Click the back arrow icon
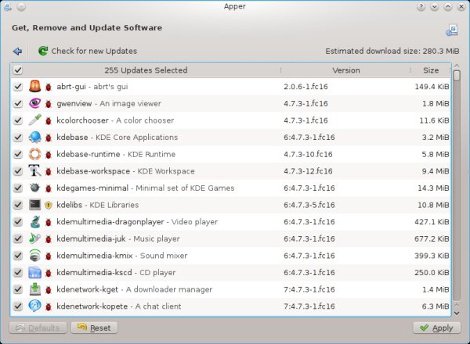The width and height of the screenshot is (470, 344). click(x=18, y=51)
